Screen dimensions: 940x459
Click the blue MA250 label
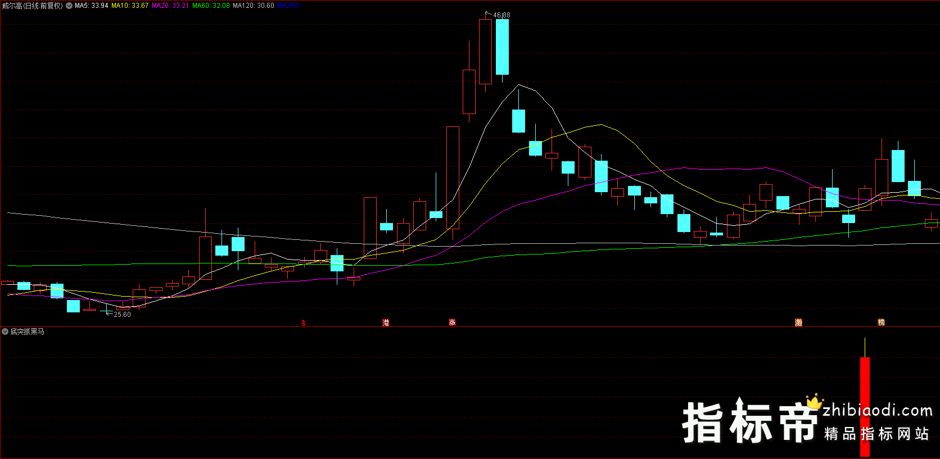coord(290,6)
